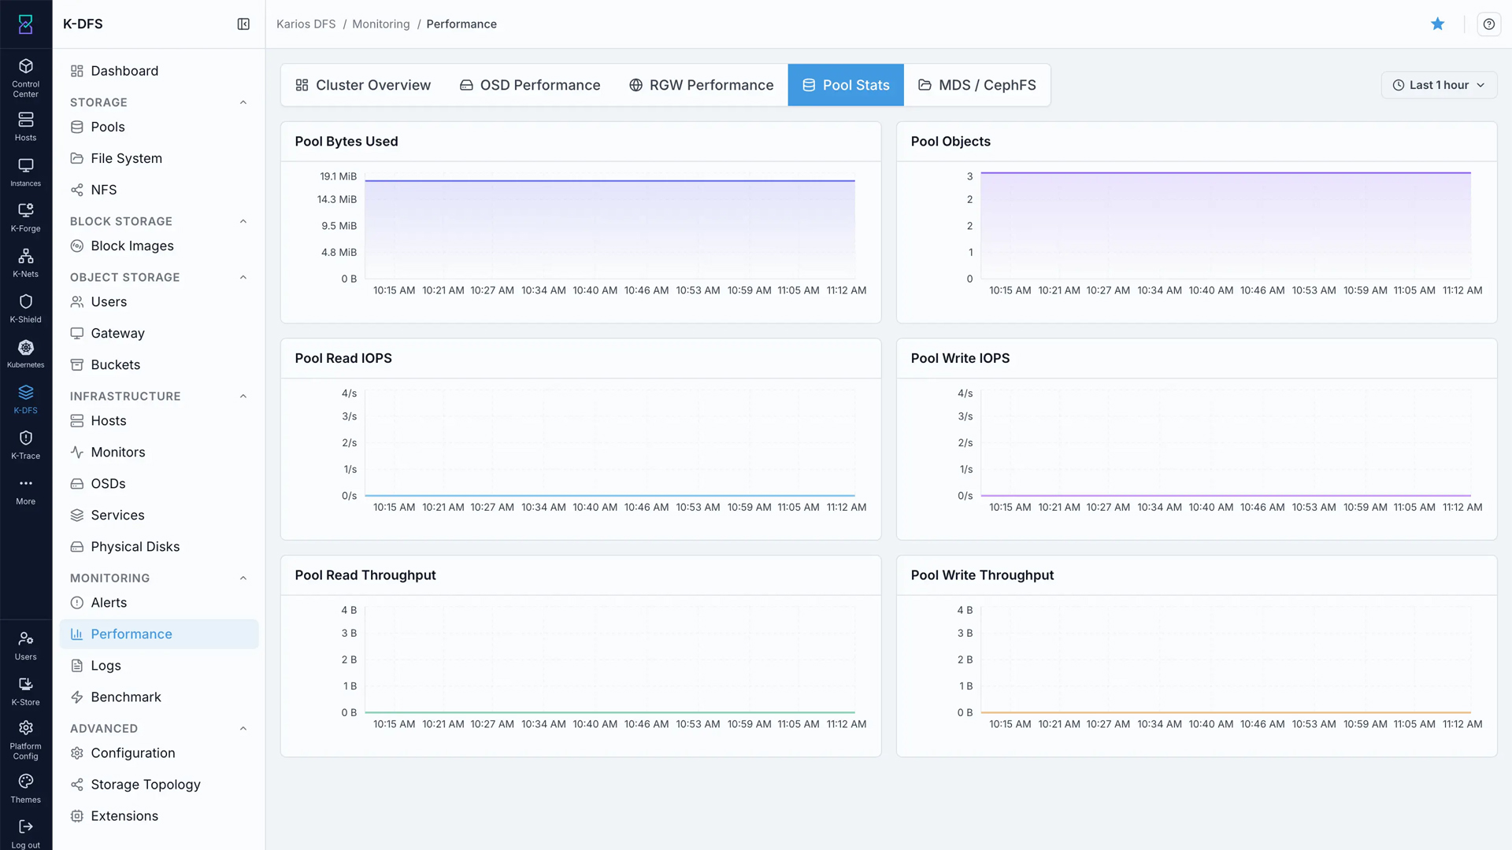The width and height of the screenshot is (1512, 850).
Task: Click inside the Pool Bytes Used chart
Action: [x=610, y=227]
